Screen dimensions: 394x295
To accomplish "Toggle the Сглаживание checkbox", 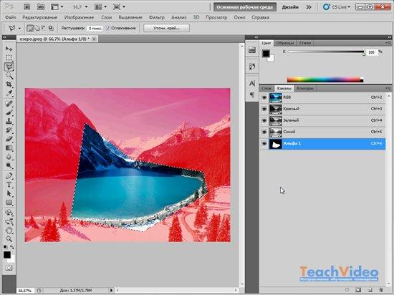I will pos(108,28).
